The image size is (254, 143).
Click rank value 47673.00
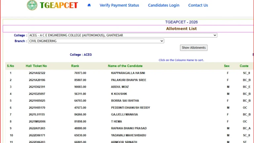pos(80,108)
